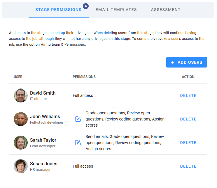Edit John Williams' permissions with pencil icon
Screen dimensions: 217x188
coord(78,119)
